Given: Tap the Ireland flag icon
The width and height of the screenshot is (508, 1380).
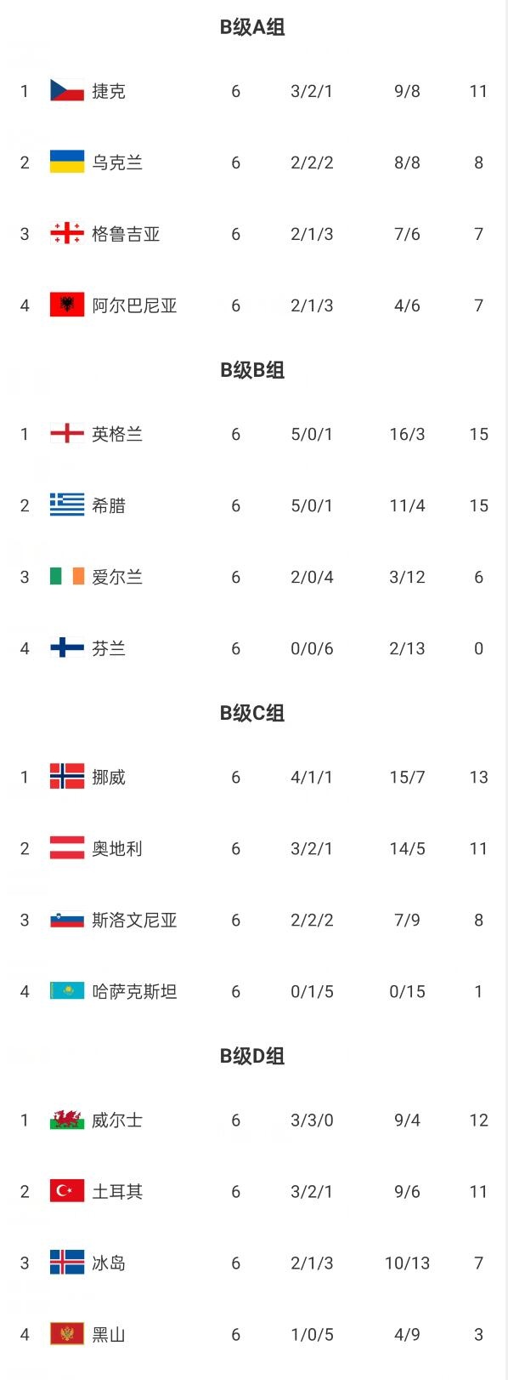Looking at the screenshot, I should pyautogui.click(x=67, y=577).
